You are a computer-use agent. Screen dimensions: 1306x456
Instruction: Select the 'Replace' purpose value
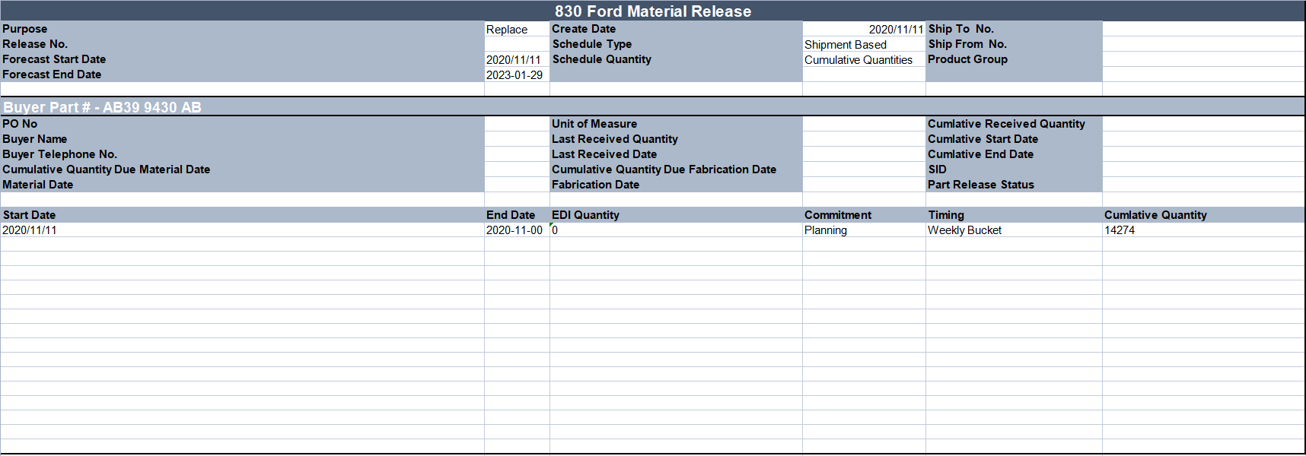coord(517,29)
